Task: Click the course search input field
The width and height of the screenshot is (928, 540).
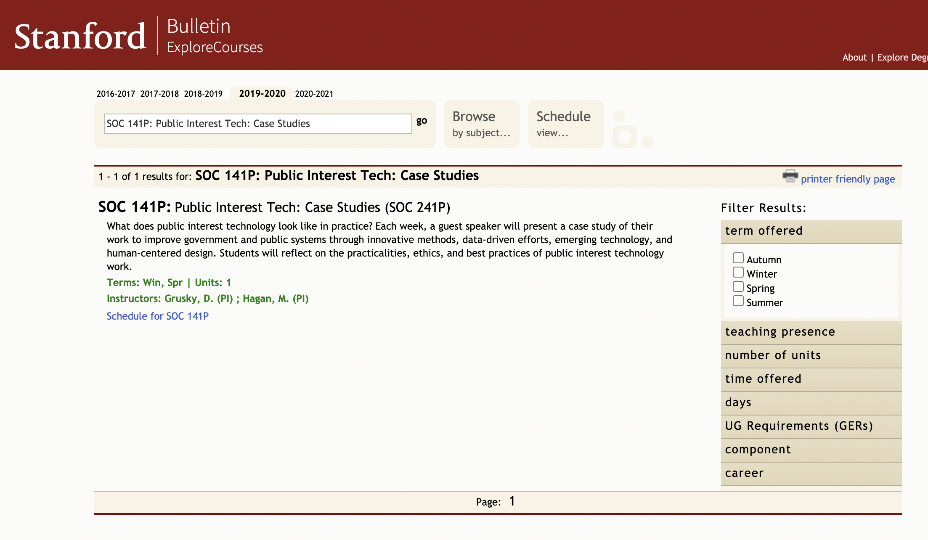Action: coord(258,124)
